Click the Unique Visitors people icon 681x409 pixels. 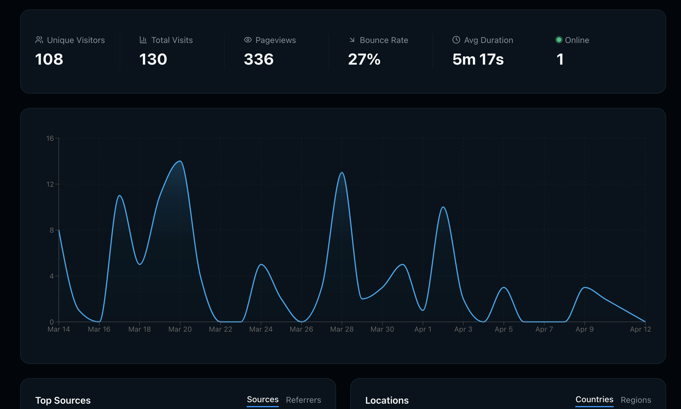click(x=39, y=40)
